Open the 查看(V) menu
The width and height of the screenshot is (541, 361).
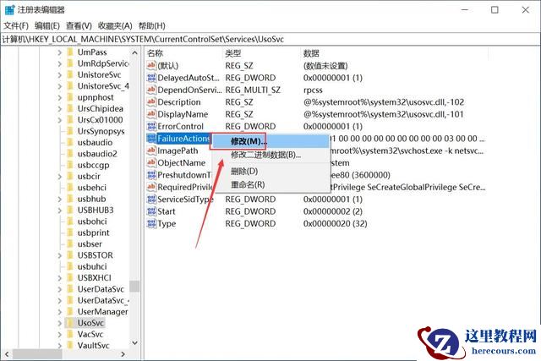[x=79, y=26]
